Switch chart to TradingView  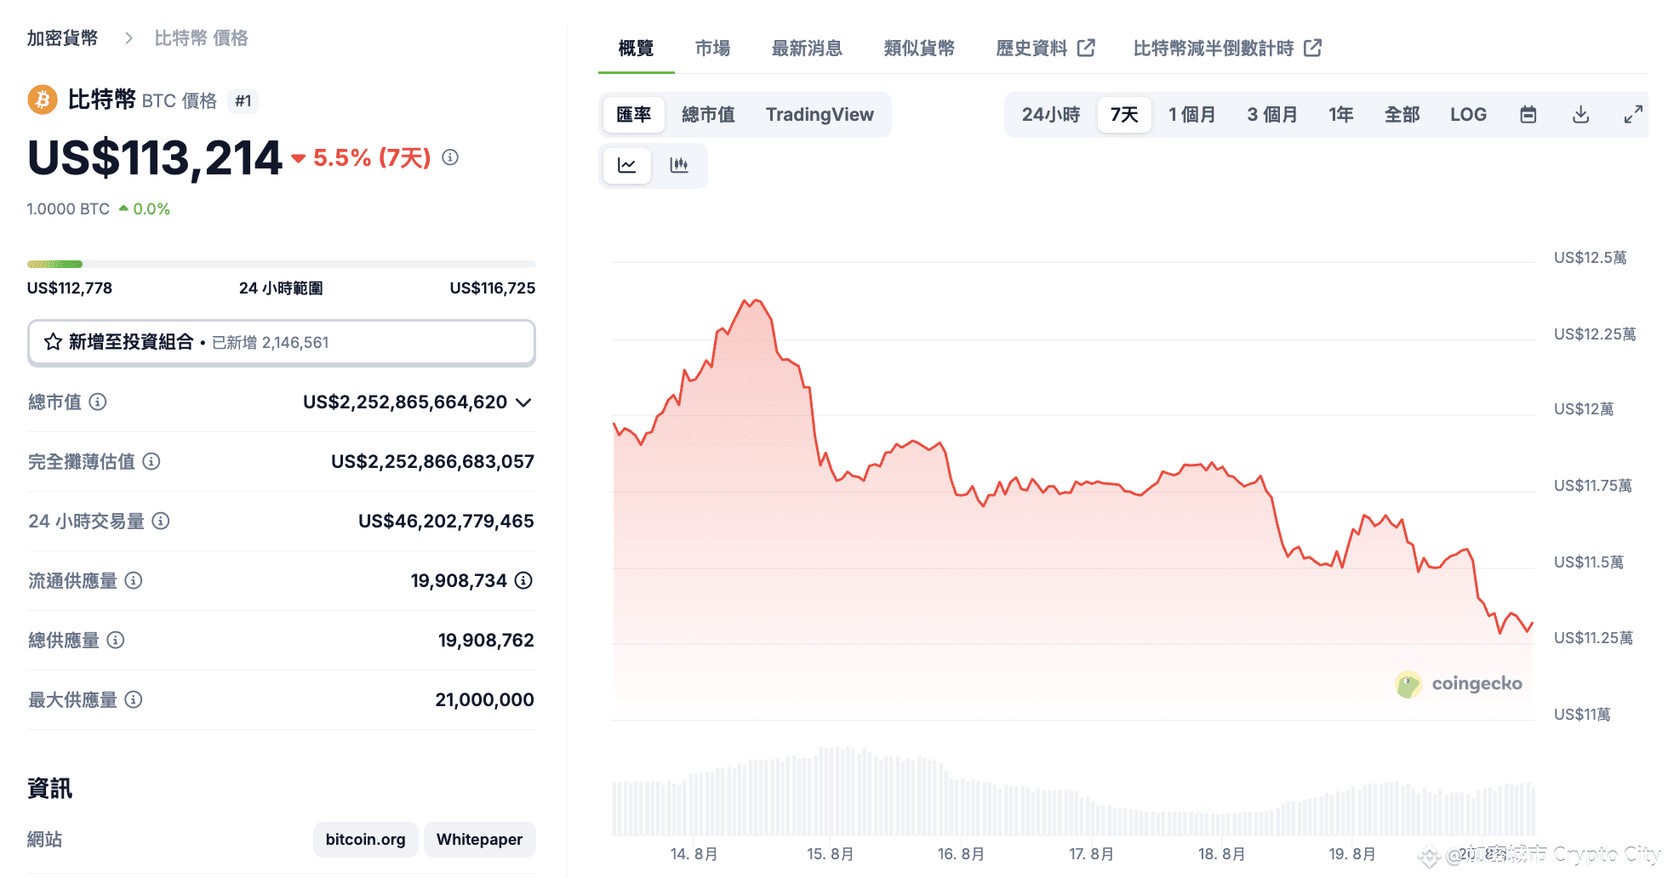pyautogui.click(x=820, y=115)
